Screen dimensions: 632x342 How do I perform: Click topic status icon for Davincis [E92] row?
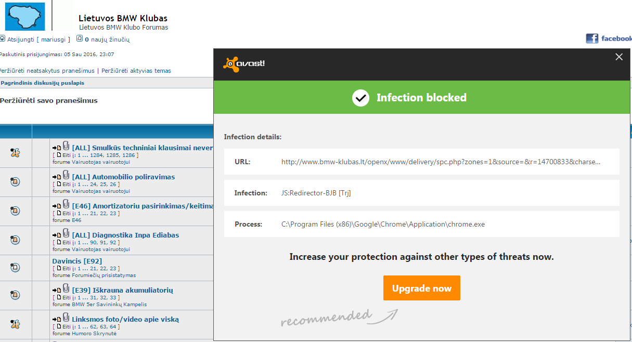(15, 268)
